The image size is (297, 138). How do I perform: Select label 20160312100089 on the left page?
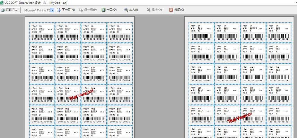42,33
